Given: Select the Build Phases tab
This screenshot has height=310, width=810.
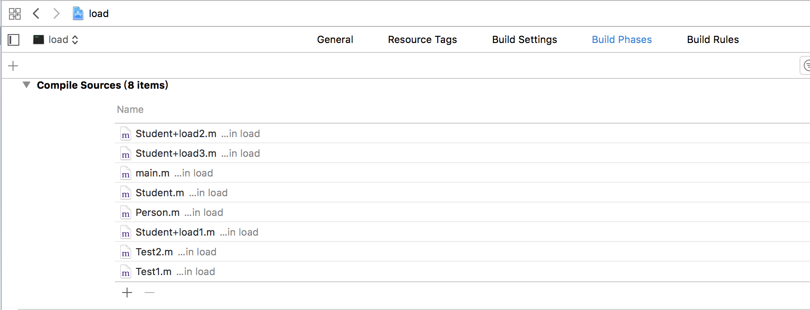Looking at the screenshot, I should pos(621,40).
